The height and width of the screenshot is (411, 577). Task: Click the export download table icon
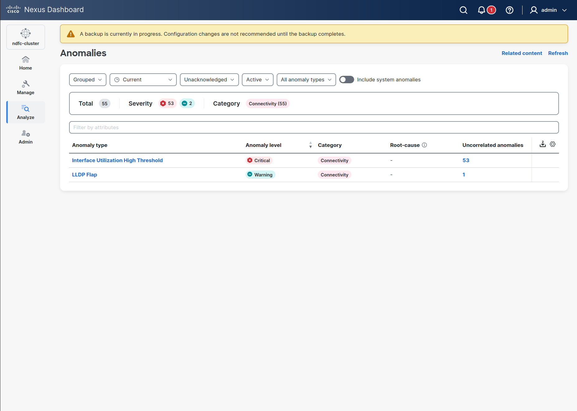tap(543, 144)
